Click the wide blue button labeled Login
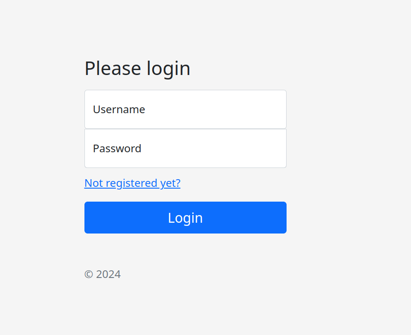Image resolution: width=411 pixels, height=335 pixels. tap(185, 218)
